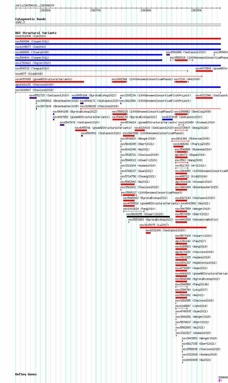Click the nsv5829255 (Almarri2020) black bar
Viewport: 228px width, 383px height.
(x=148, y=217)
